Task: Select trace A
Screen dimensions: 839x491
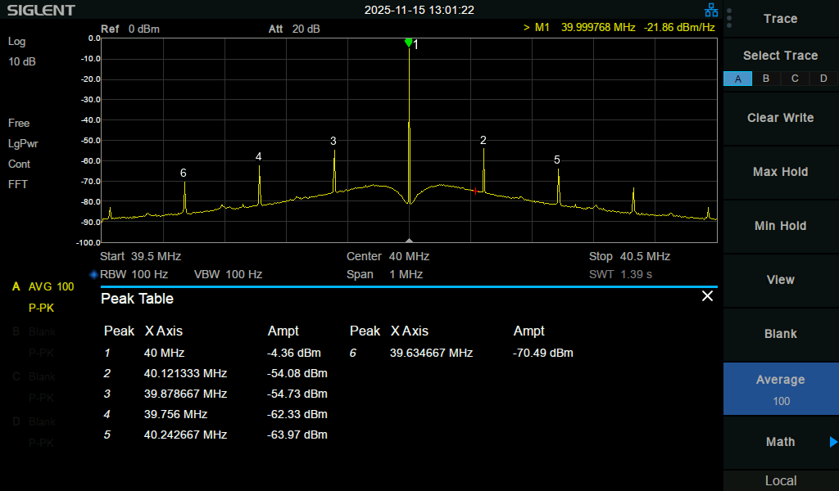Action: tap(738, 79)
